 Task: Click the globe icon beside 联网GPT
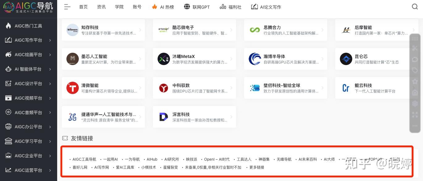pos(187,6)
